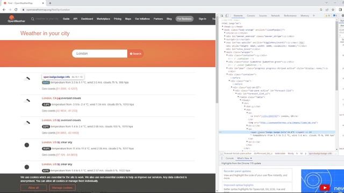
Task: Go back using browser back arrow
Action: (4, 10)
